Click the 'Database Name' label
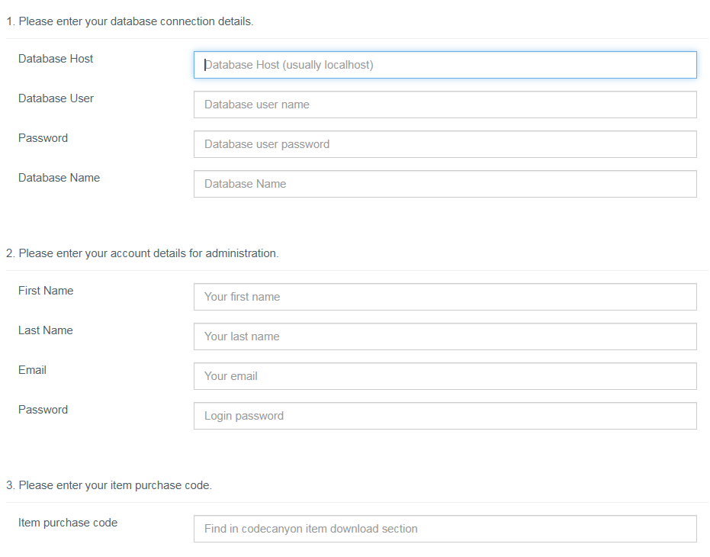710x557 pixels. 59,178
